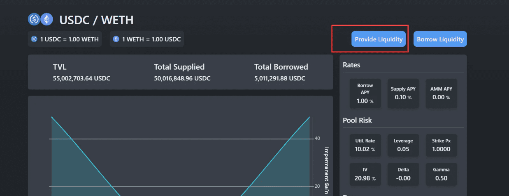Click the Strike Px 1.0000 card
The image size is (509, 196).
(441, 145)
